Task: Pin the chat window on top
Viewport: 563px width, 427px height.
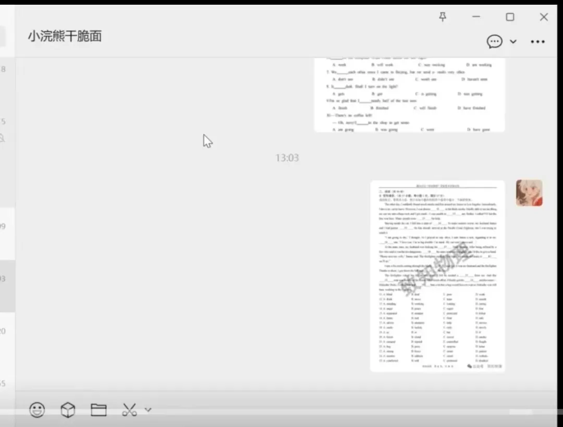Action: [443, 17]
